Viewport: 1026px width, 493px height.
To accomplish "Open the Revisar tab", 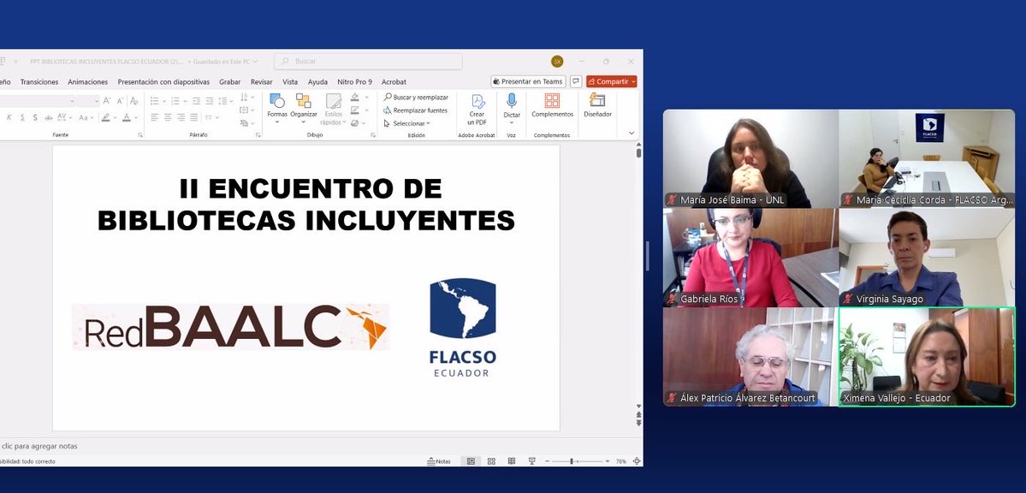I will (x=262, y=82).
